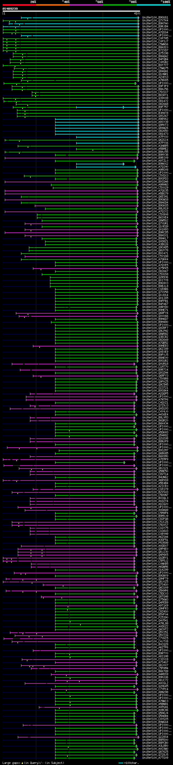The image size is (173, 765).
Task: Select hit label UniRef100_B4FQB4
Action: click(x=155, y=59)
